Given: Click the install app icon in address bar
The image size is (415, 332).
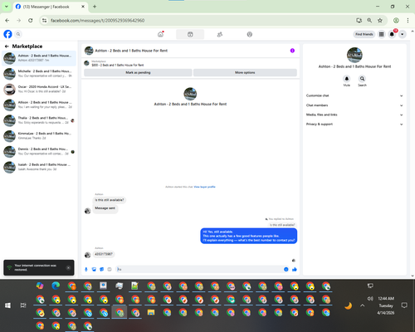Looking at the screenshot, I should 359,21.
